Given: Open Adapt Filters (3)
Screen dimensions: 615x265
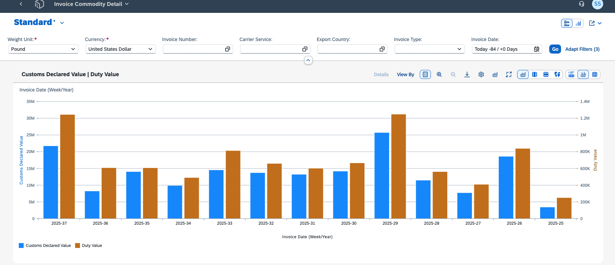Looking at the screenshot, I should (x=582, y=49).
